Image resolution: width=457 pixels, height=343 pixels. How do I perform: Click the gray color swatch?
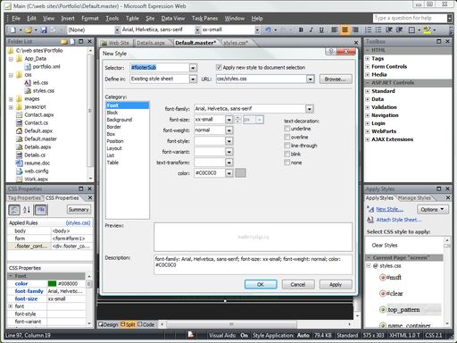point(240,173)
